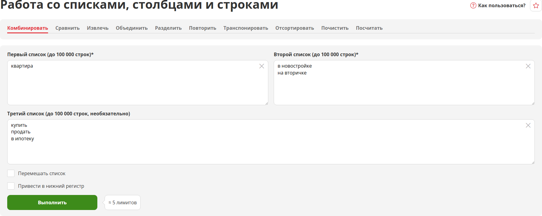Toggle the Привести в нижний регистр checkbox
This screenshot has height=216, width=542.
[11, 186]
